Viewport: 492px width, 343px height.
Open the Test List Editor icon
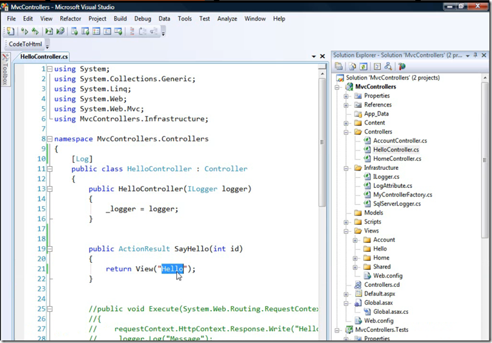[85, 31]
